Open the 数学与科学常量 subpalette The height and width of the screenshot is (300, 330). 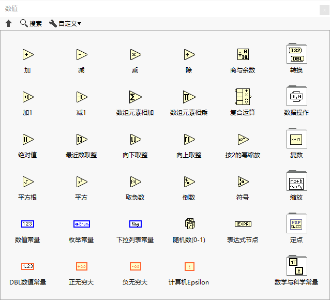tap(297, 265)
